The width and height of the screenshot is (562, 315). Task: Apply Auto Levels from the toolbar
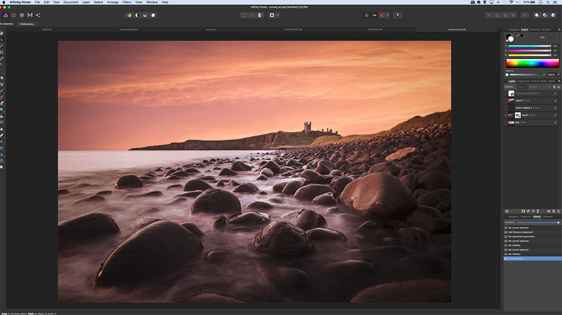point(129,15)
